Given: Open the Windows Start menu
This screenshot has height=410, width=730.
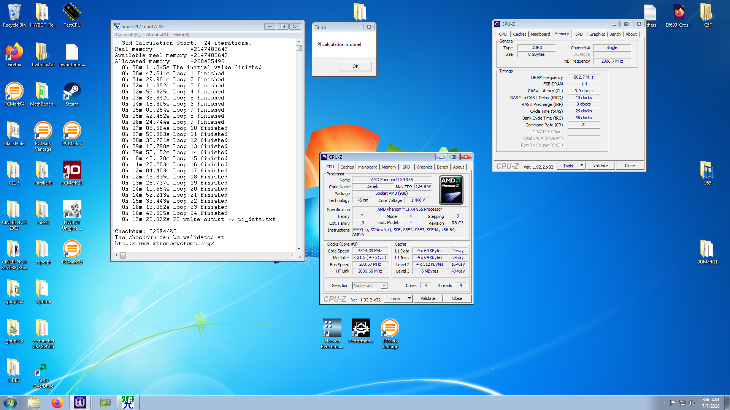Looking at the screenshot, I should pos(10,402).
